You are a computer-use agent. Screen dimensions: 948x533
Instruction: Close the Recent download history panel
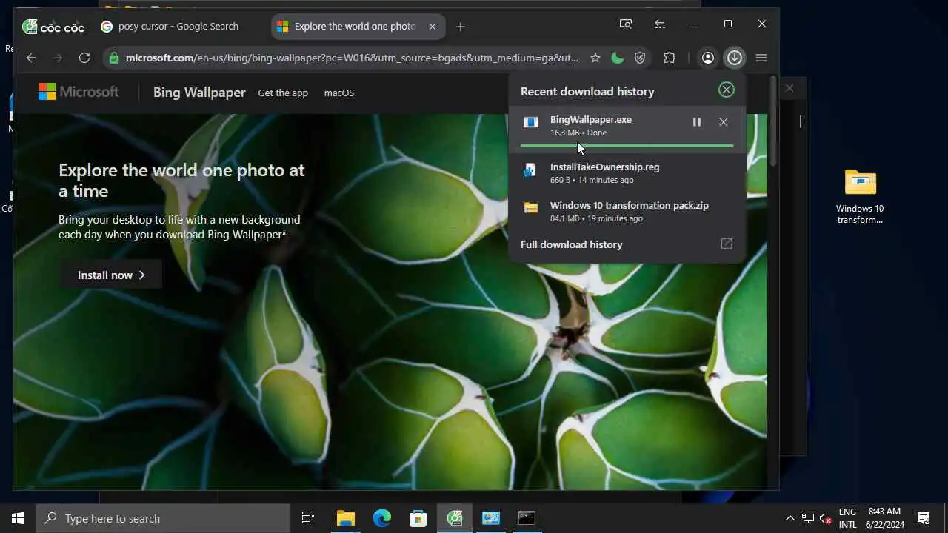(x=727, y=90)
